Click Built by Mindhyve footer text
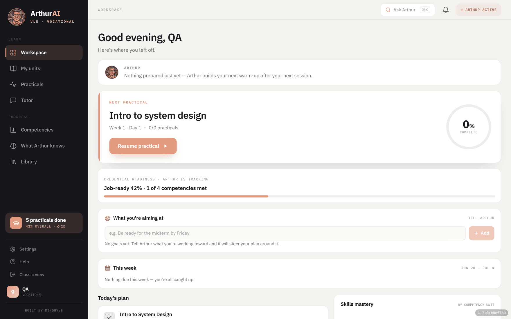 44,311
